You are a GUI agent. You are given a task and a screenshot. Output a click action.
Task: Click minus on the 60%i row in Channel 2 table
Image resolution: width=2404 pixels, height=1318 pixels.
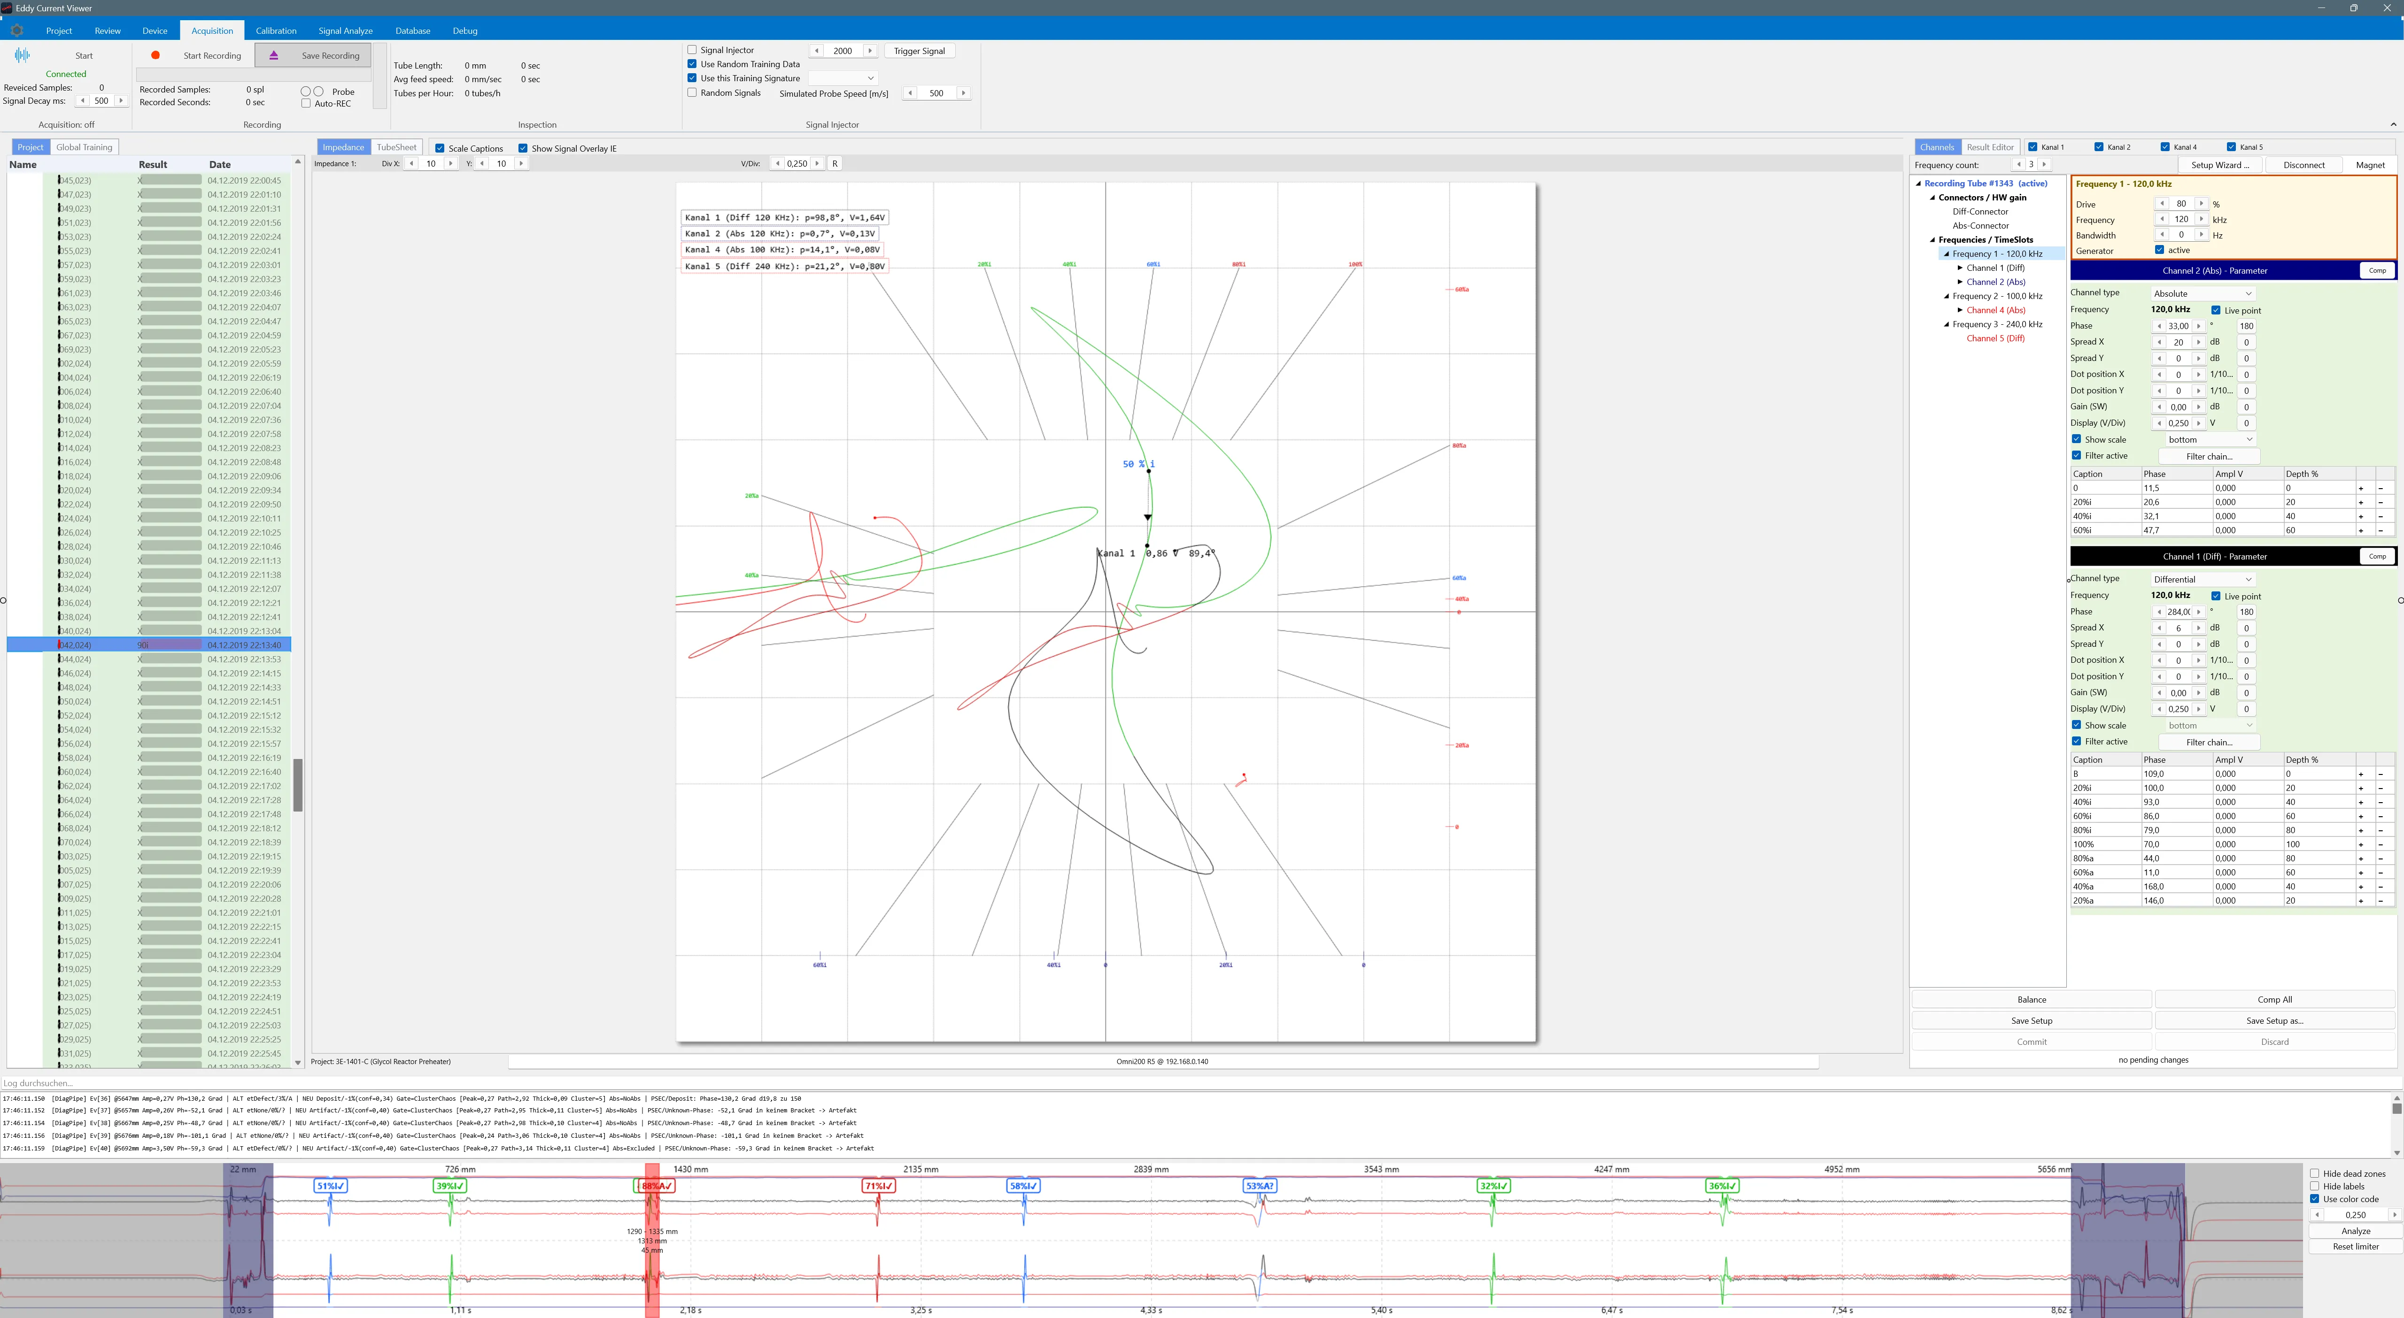[2381, 530]
